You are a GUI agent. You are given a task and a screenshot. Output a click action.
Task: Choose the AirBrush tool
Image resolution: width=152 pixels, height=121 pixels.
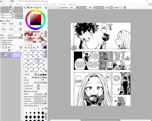click(x=32, y=52)
